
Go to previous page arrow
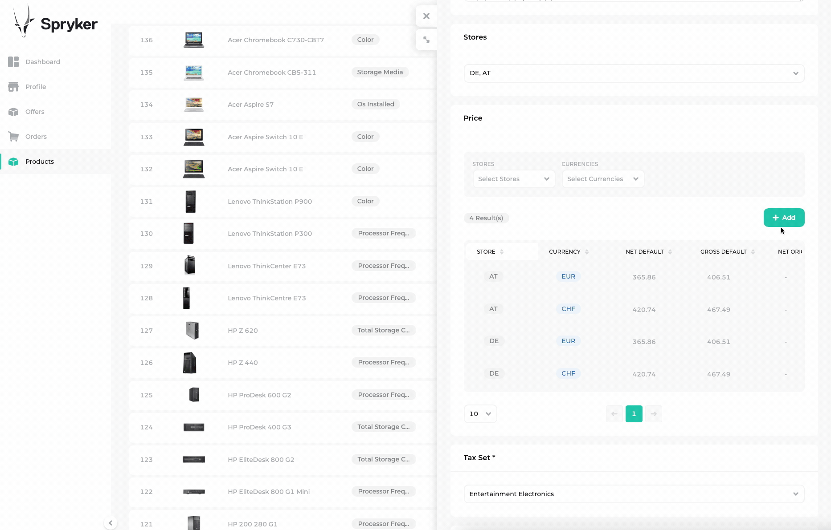614,414
